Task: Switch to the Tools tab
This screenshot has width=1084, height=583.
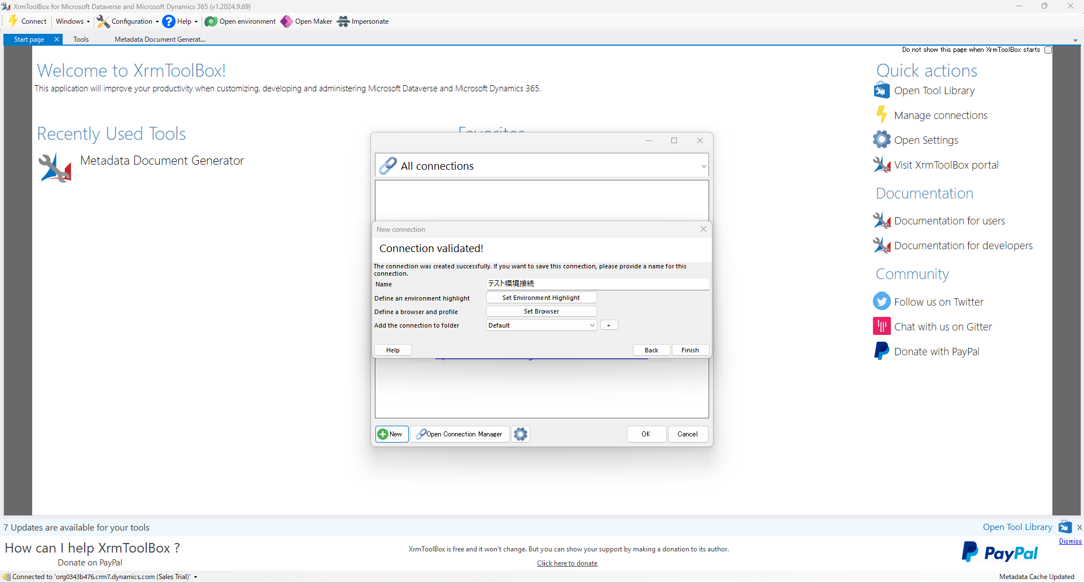Action: pyautogui.click(x=81, y=39)
